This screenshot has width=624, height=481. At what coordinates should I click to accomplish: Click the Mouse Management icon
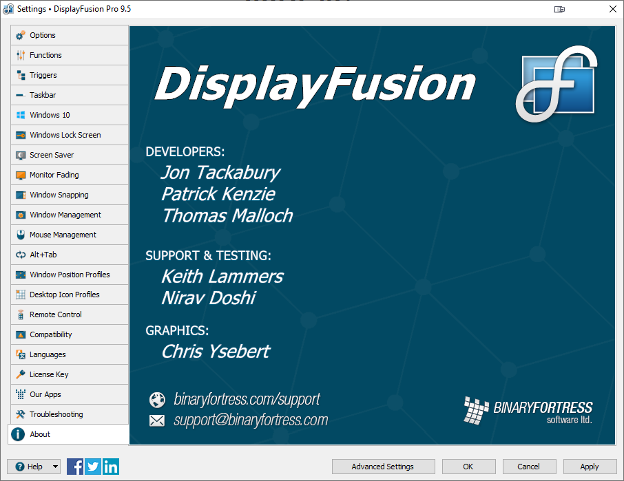pyautogui.click(x=19, y=235)
